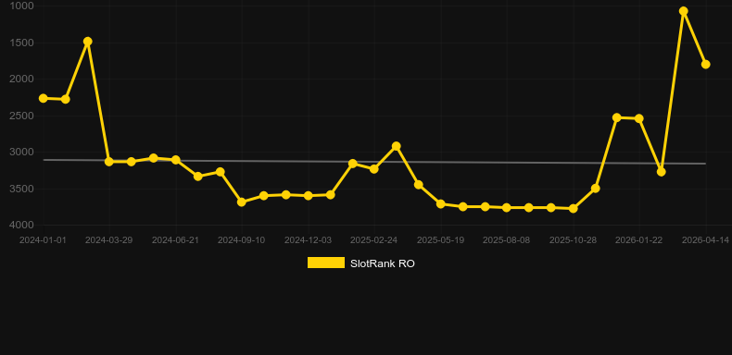This screenshot has width=732, height=355.
Task: Click the 1000 y-axis label
Action: click(21, 6)
